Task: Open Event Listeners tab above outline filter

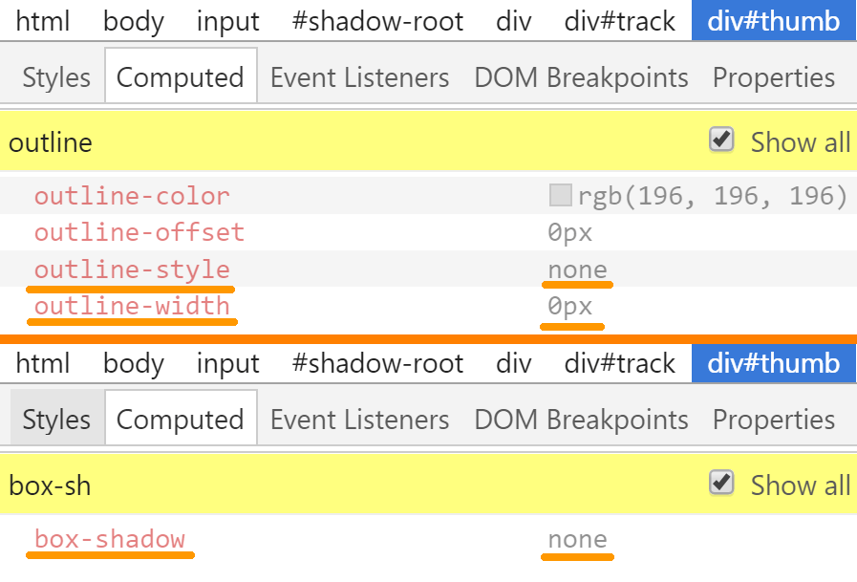Action: [x=359, y=77]
